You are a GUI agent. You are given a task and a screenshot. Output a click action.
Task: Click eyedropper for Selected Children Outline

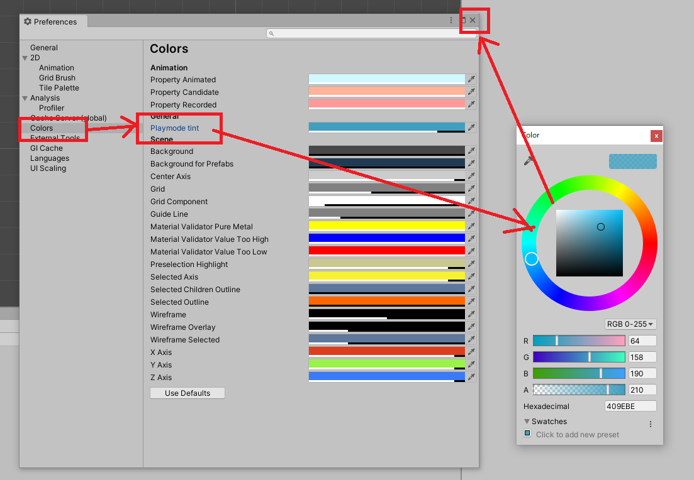tap(471, 289)
